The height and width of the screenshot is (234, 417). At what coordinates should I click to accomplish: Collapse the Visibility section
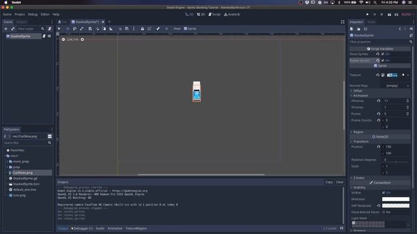pyautogui.click(x=380, y=188)
